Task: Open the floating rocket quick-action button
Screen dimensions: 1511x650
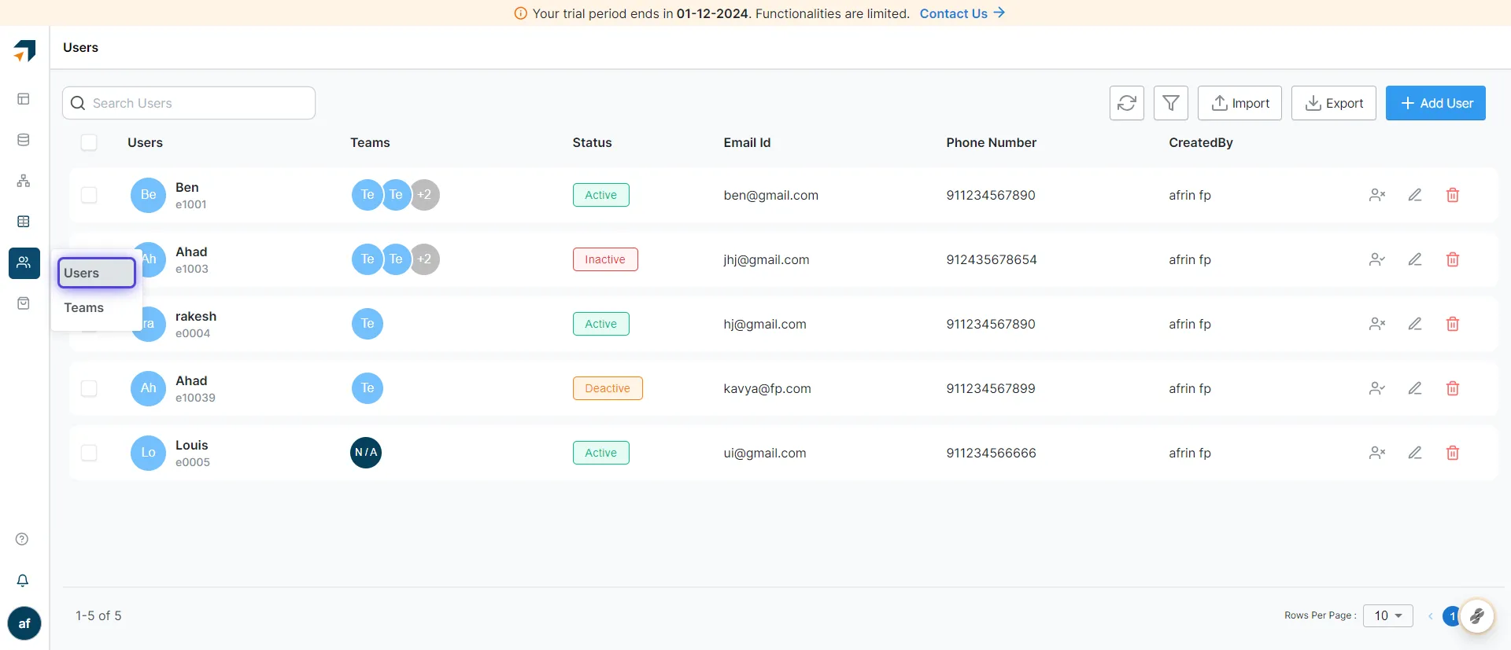Action: point(1477,615)
